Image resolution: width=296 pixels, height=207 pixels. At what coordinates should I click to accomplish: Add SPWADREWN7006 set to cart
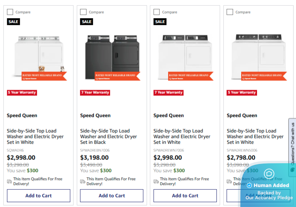(185, 196)
